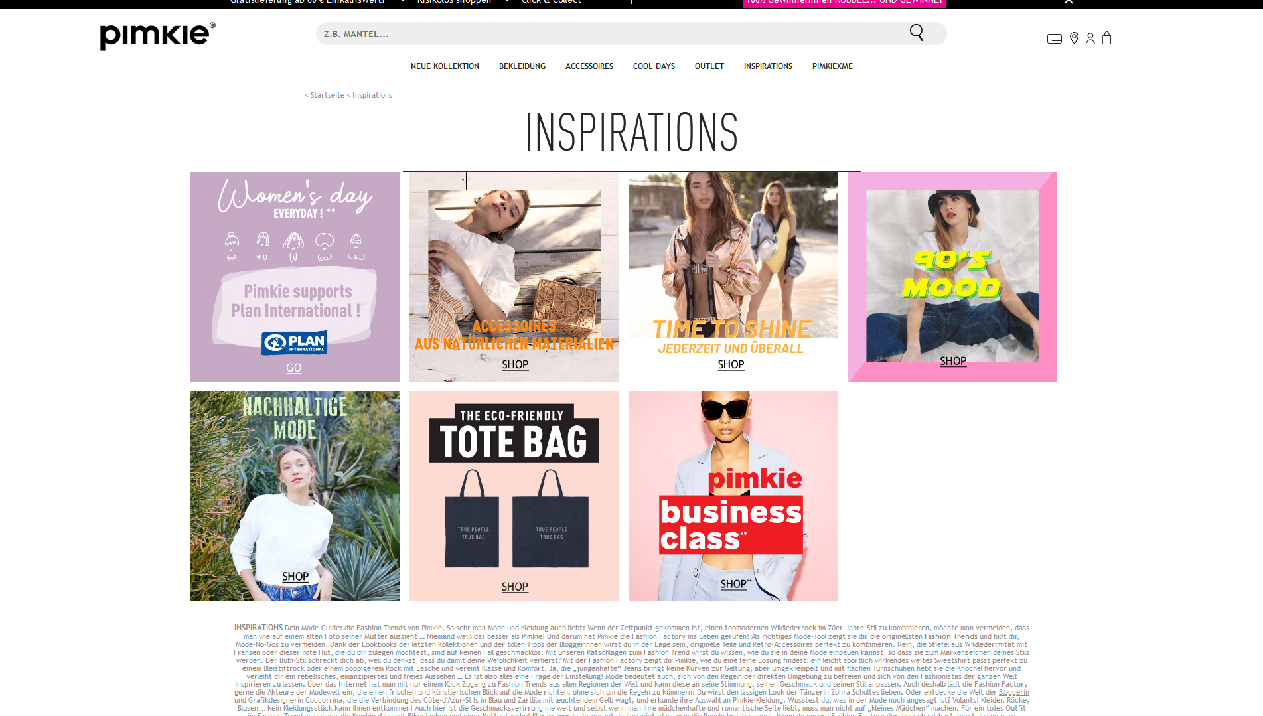The height and width of the screenshot is (716, 1263).
Task: Click the Startseite breadcrumb link
Action: coord(327,95)
